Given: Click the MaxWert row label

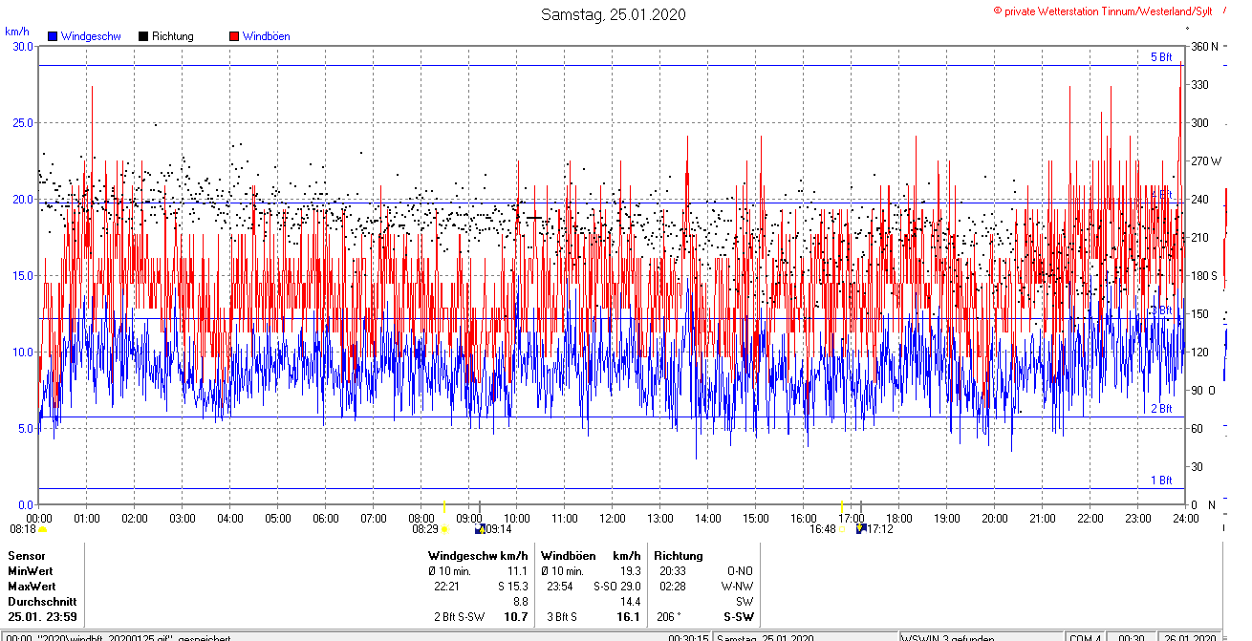Looking at the screenshot, I should pos(32,586).
